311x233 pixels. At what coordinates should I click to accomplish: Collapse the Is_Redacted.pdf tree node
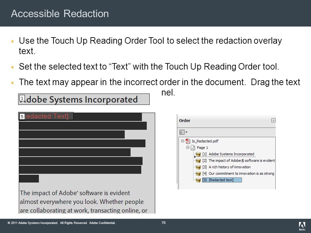[182, 141]
